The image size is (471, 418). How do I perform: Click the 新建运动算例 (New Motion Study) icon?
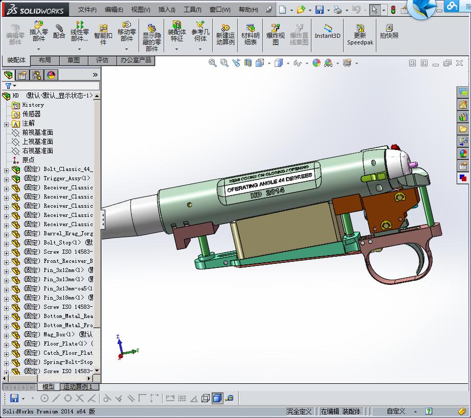225,35
